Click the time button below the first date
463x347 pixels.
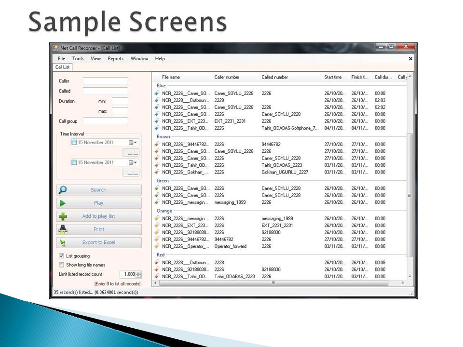(131, 153)
